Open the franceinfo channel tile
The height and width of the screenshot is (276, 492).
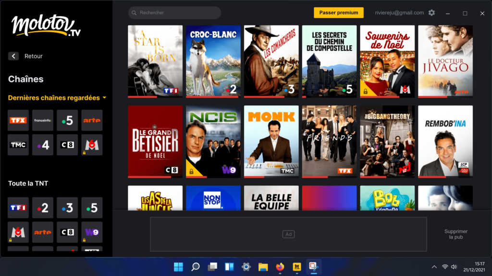point(43,120)
